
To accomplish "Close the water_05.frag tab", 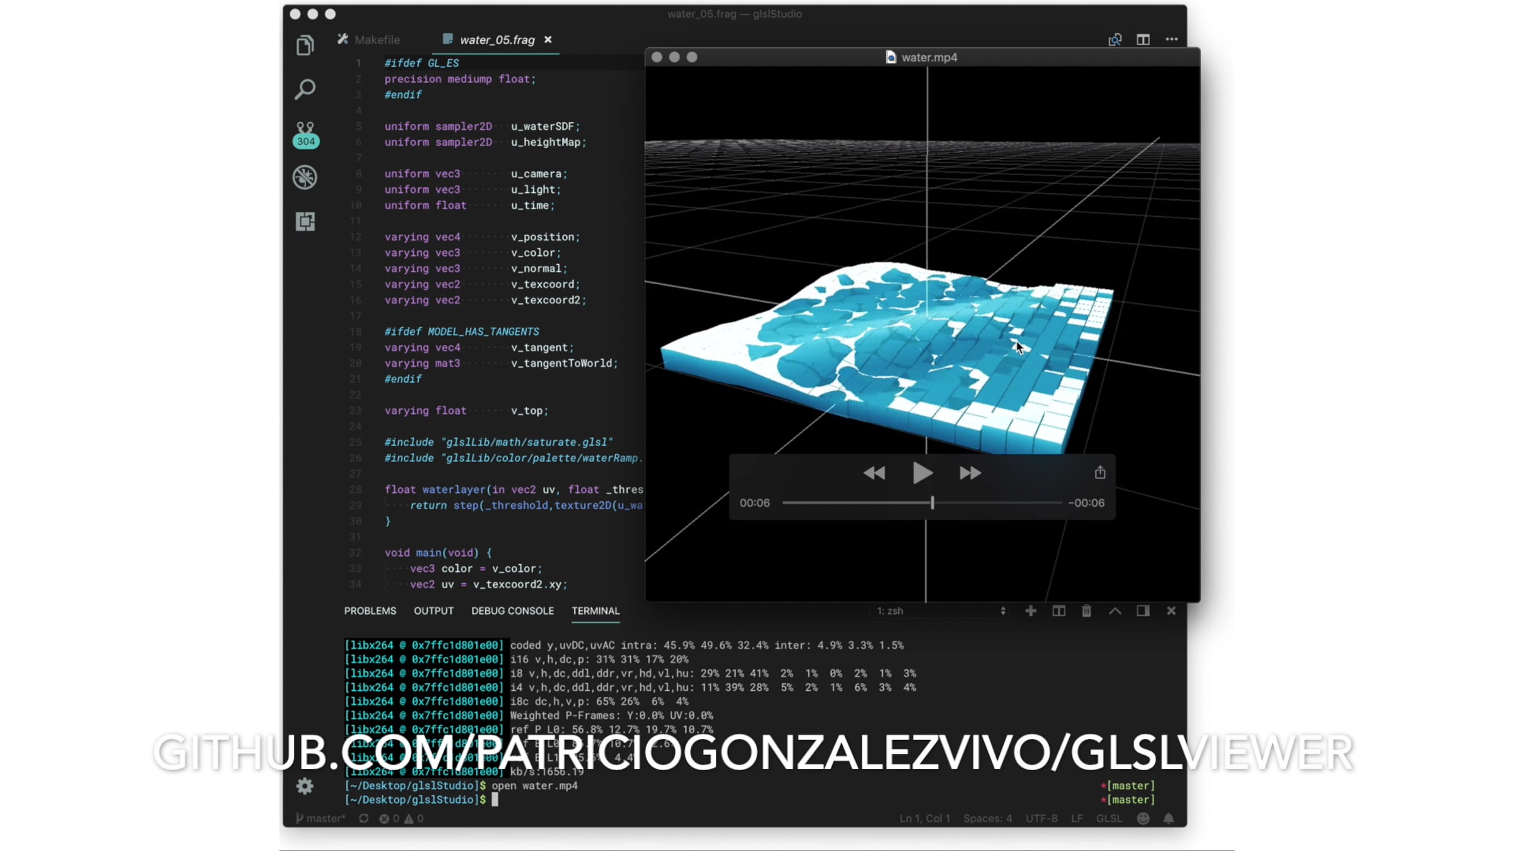I will tap(548, 40).
